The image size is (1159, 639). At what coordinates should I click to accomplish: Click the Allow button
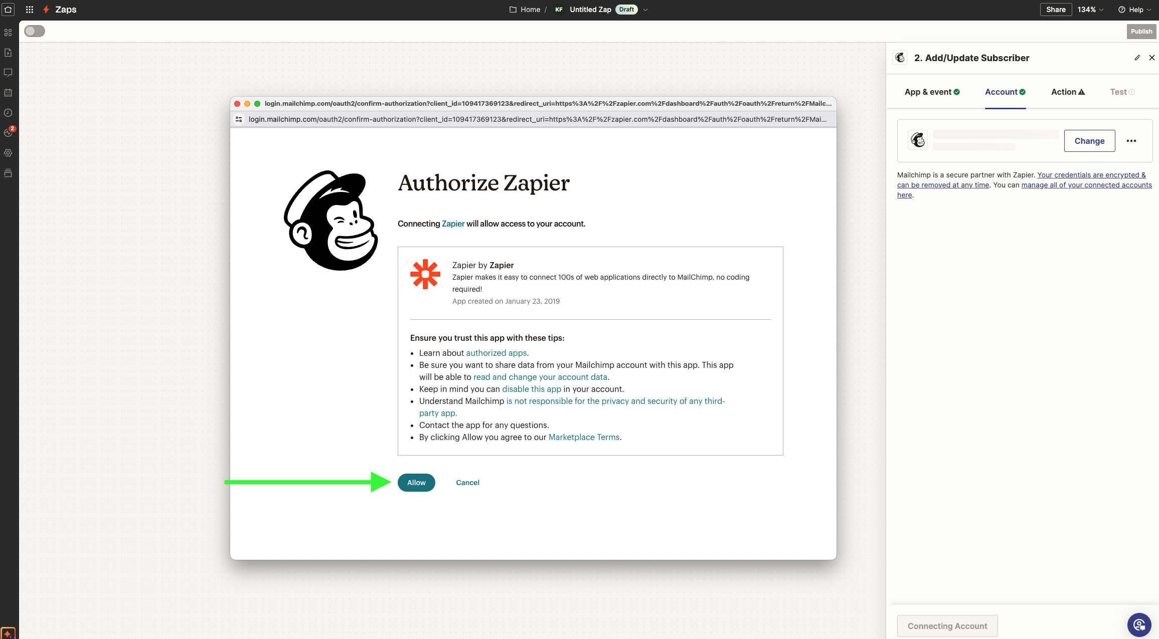(416, 483)
